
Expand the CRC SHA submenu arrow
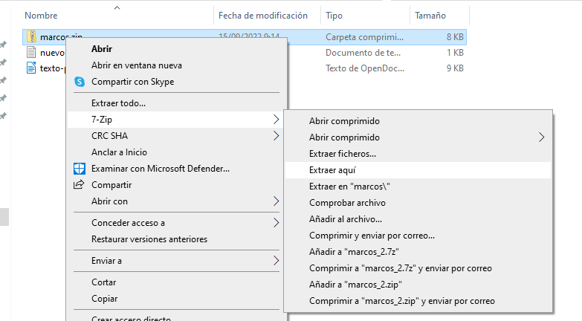[277, 136]
